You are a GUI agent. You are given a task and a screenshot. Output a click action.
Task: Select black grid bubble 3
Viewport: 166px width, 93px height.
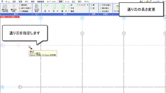tap(124, 33)
